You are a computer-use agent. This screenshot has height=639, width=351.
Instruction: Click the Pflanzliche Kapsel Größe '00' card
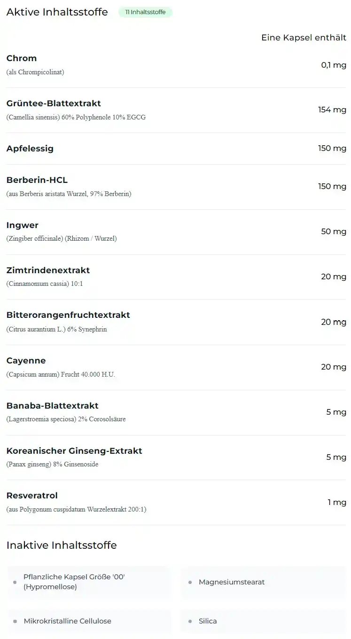(89, 582)
